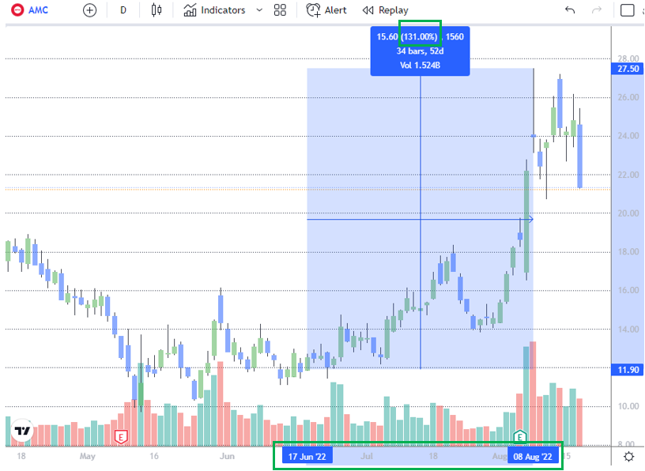Click the Indicators chart icon
This screenshot has height=471, width=645.
point(190,10)
